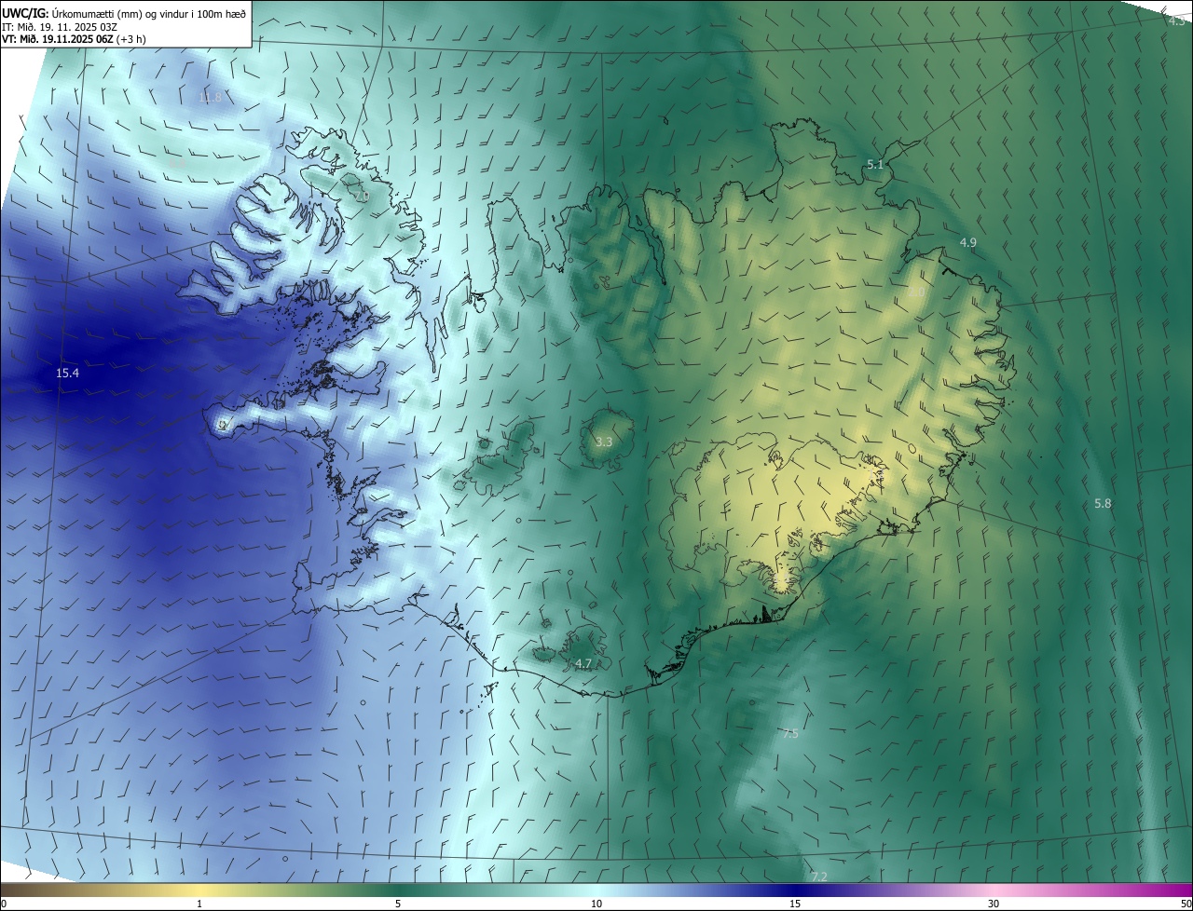Click the 4.9 value label off the east coast
The height and width of the screenshot is (911, 1193).
pyautogui.click(x=968, y=242)
